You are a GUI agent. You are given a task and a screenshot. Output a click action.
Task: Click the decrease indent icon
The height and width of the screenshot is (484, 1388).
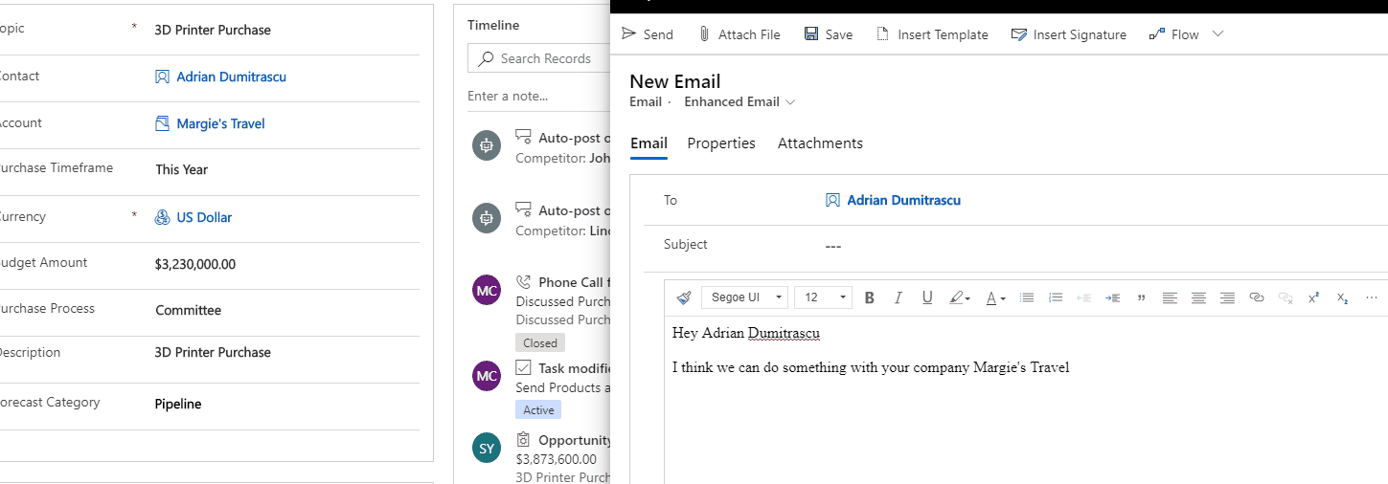click(1083, 297)
